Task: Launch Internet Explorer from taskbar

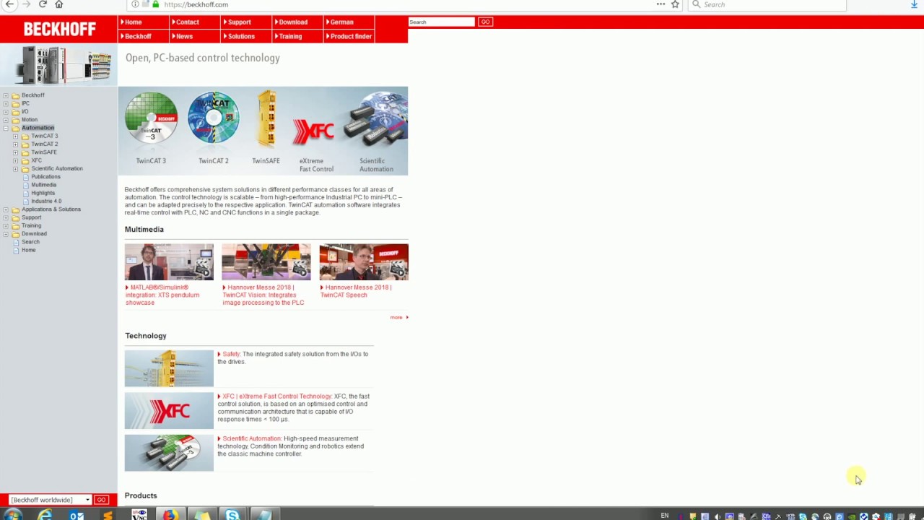Action: (45, 515)
